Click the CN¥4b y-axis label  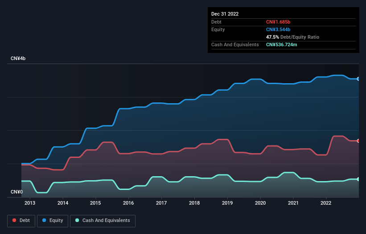(18, 58)
